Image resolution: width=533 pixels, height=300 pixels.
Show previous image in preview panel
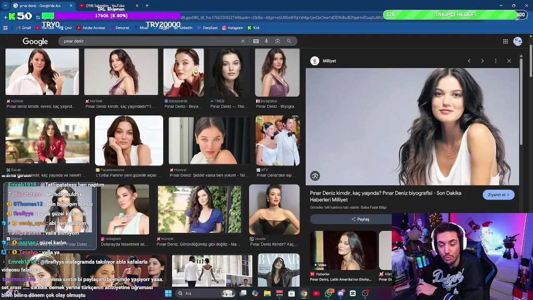point(469,61)
